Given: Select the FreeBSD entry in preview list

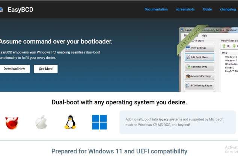Looking at the screenshot, I should 229,68.
